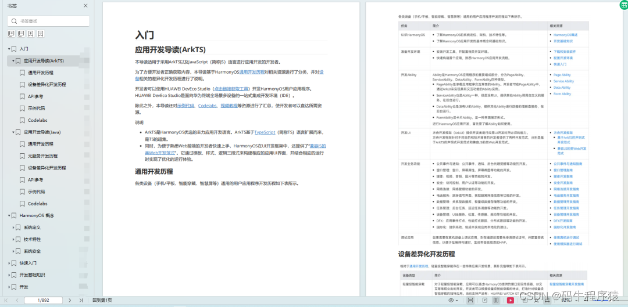Jump to last page in status bar
Image resolution: width=628 pixels, height=307 pixels.
[81, 300]
